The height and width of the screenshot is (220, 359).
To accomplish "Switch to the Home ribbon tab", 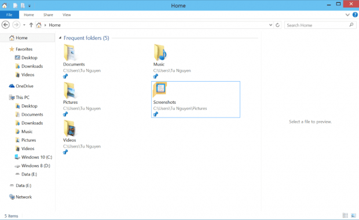I will (x=29, y=14).
